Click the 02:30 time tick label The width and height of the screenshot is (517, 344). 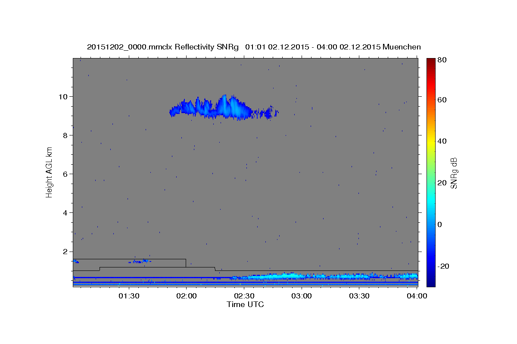[x=244, y=296]
